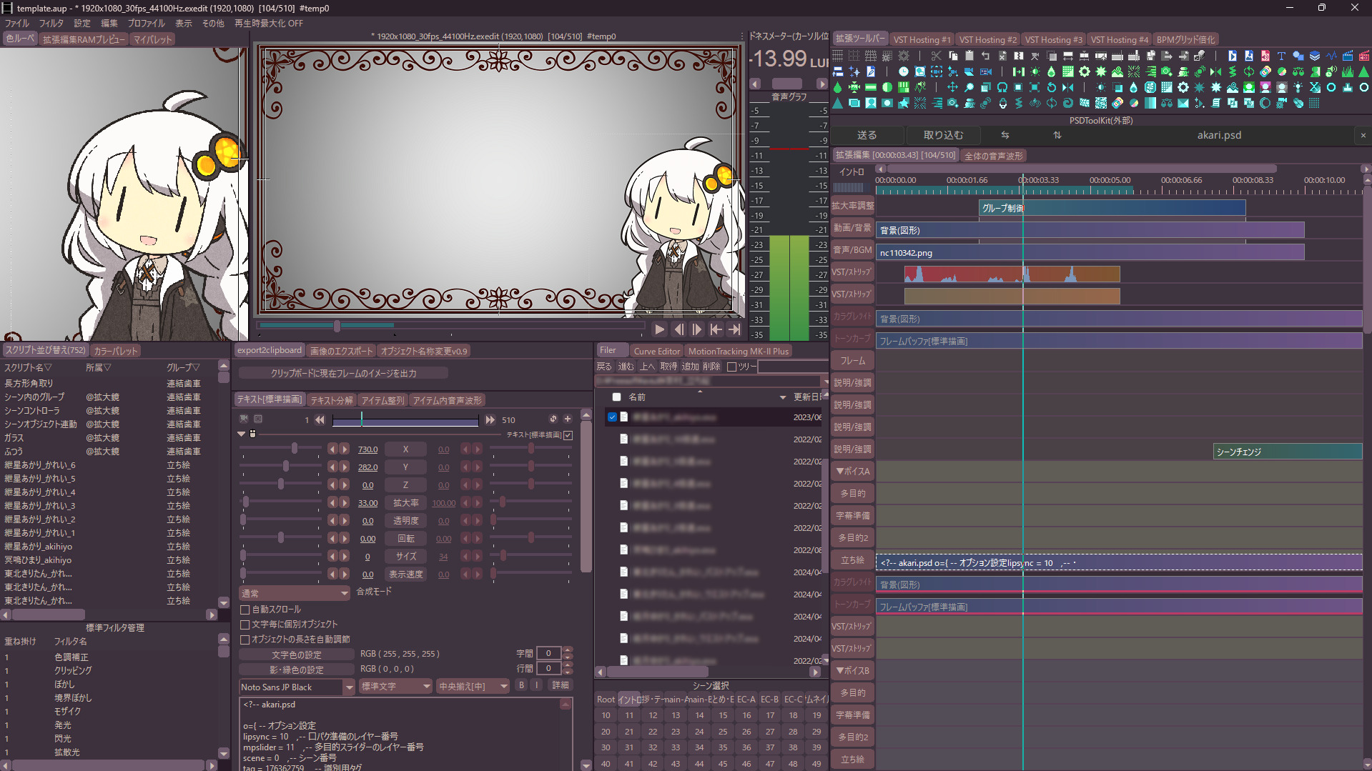Screen dimensions: 1372x771
Task: Click the 取り込む button in PSDToolKit
Action: (x=942, y=135)
